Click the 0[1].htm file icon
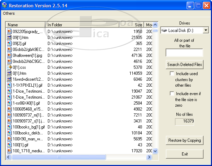 pyautogui.click(x=10, y=73)
